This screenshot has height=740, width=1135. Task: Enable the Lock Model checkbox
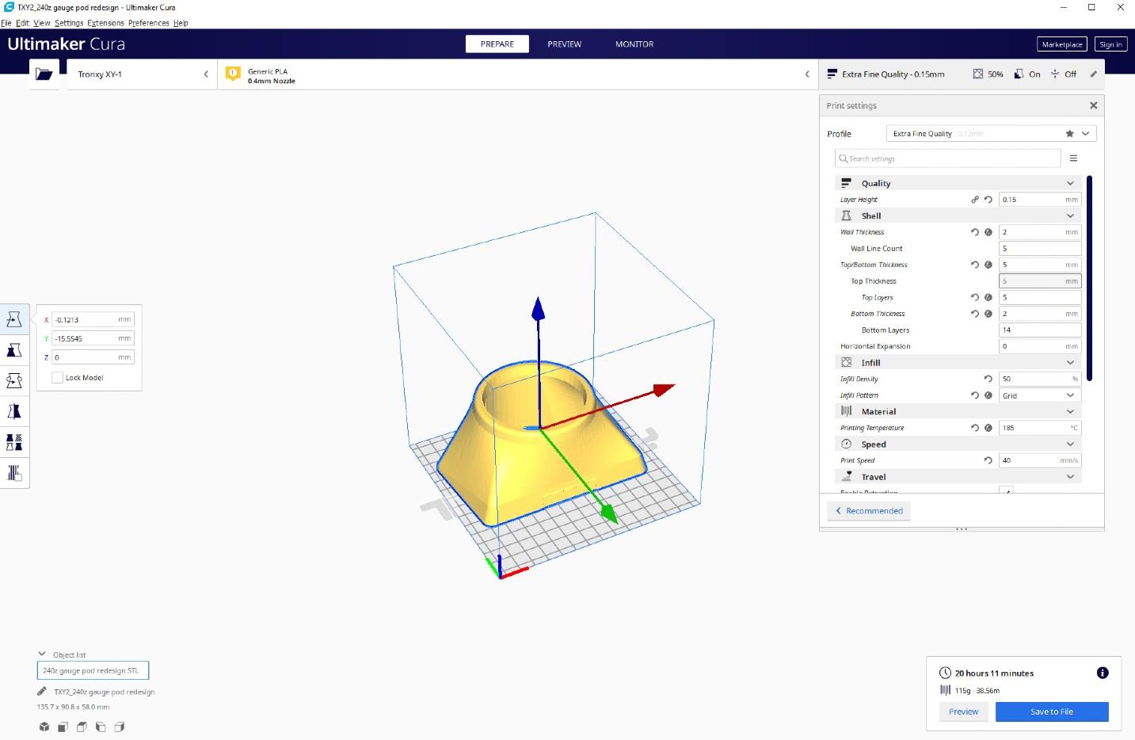(x=57, y=378)
